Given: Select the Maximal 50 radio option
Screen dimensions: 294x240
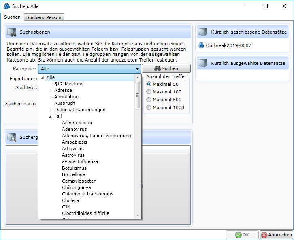Looking at the screenshot, I should (x=149, y=84).
